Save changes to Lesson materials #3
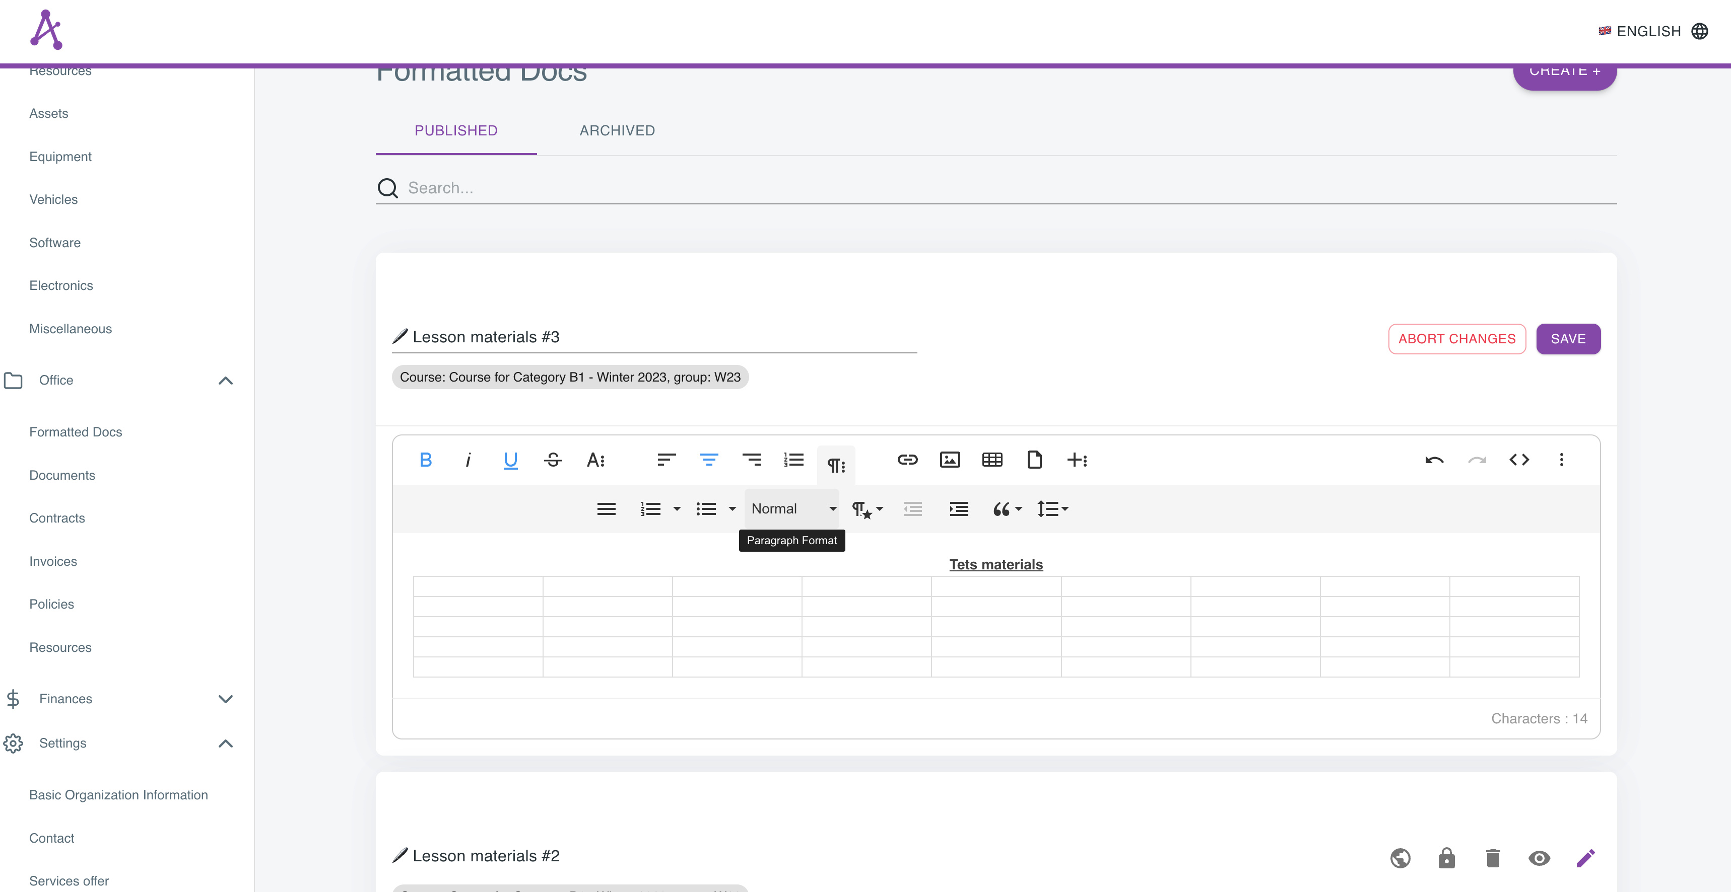1731x892 pixels. pyautogui.click(x=1568, y=339)
